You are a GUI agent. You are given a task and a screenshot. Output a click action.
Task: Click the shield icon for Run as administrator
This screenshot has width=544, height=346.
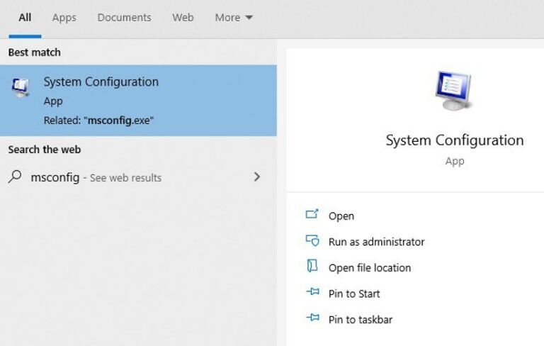[x=312, y=241]
